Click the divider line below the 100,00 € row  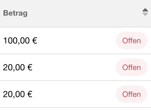tap(75, 54)
